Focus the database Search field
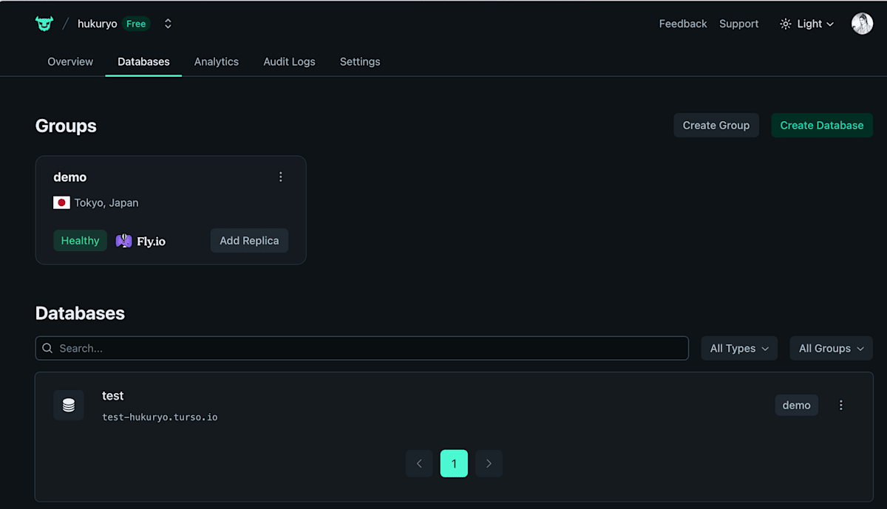The height and width of the screenshot is (509, 887). 362,348
